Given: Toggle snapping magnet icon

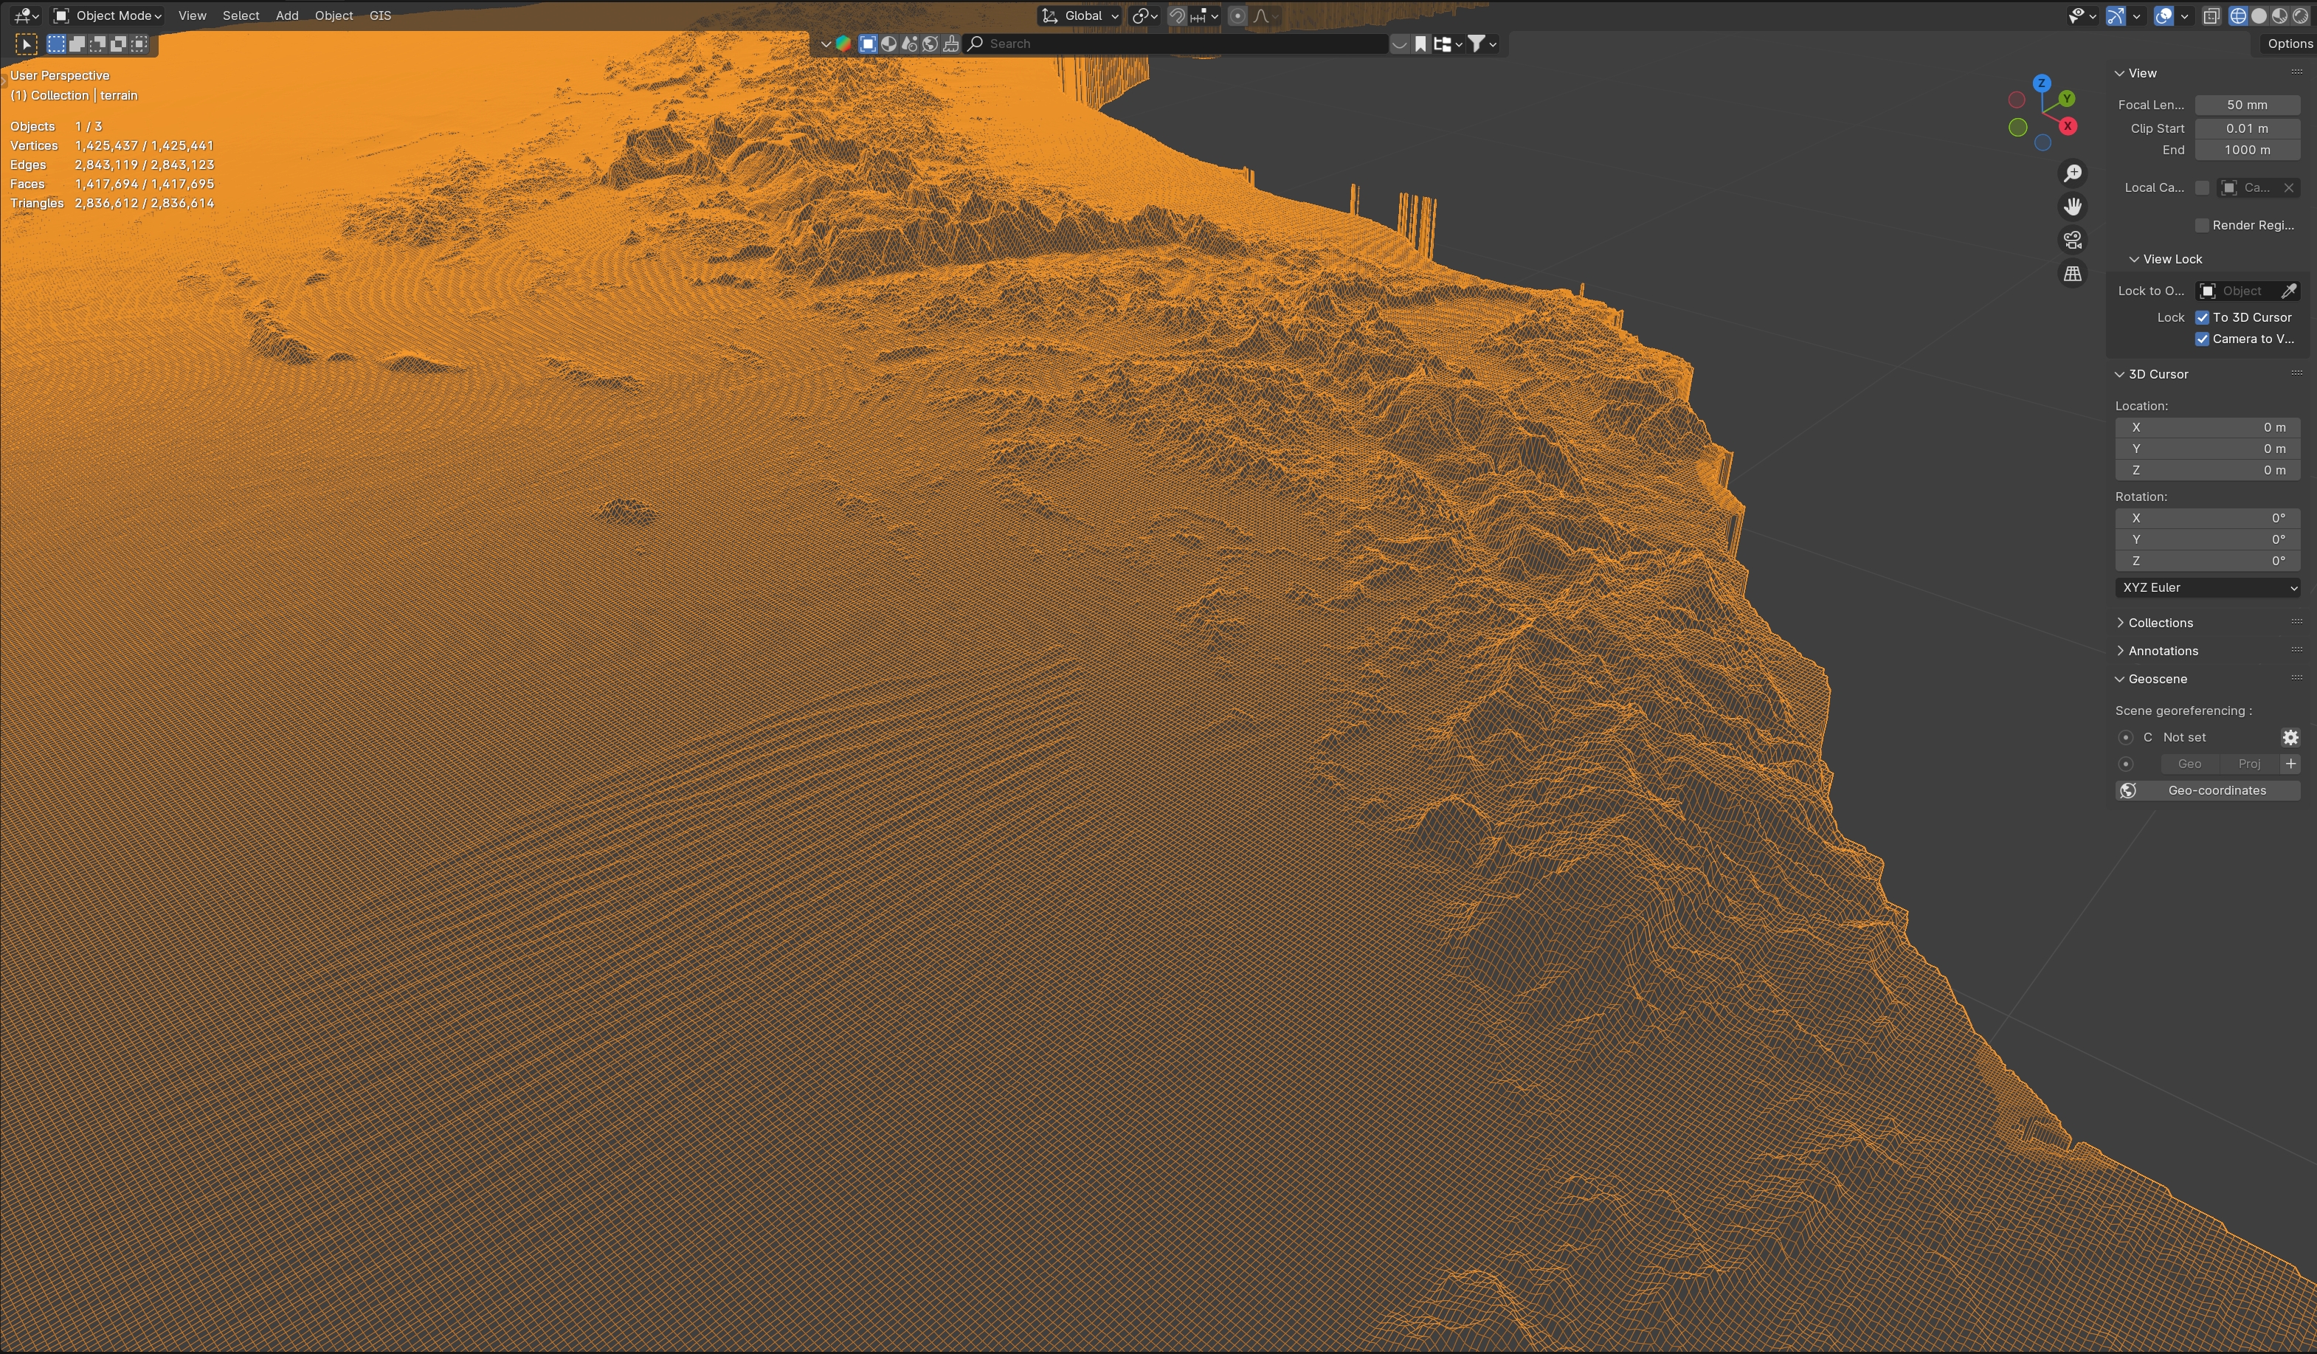Looking at the screenshot, I should (1177, 15).
